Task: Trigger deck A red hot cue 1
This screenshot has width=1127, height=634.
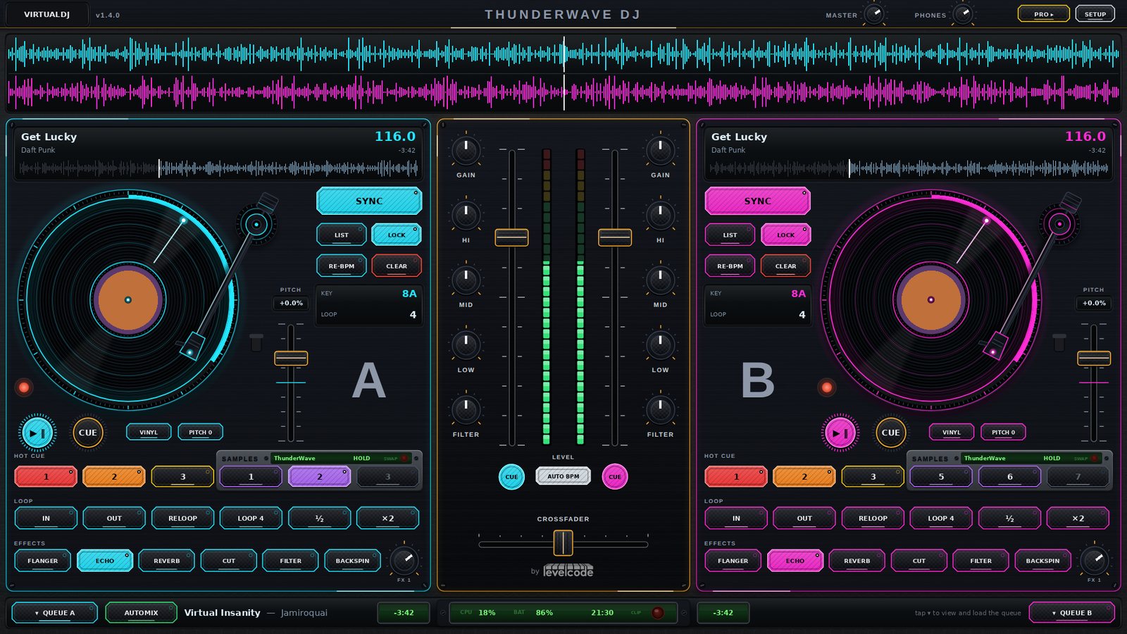Action: pyautogui.click(x=46, y=477)
